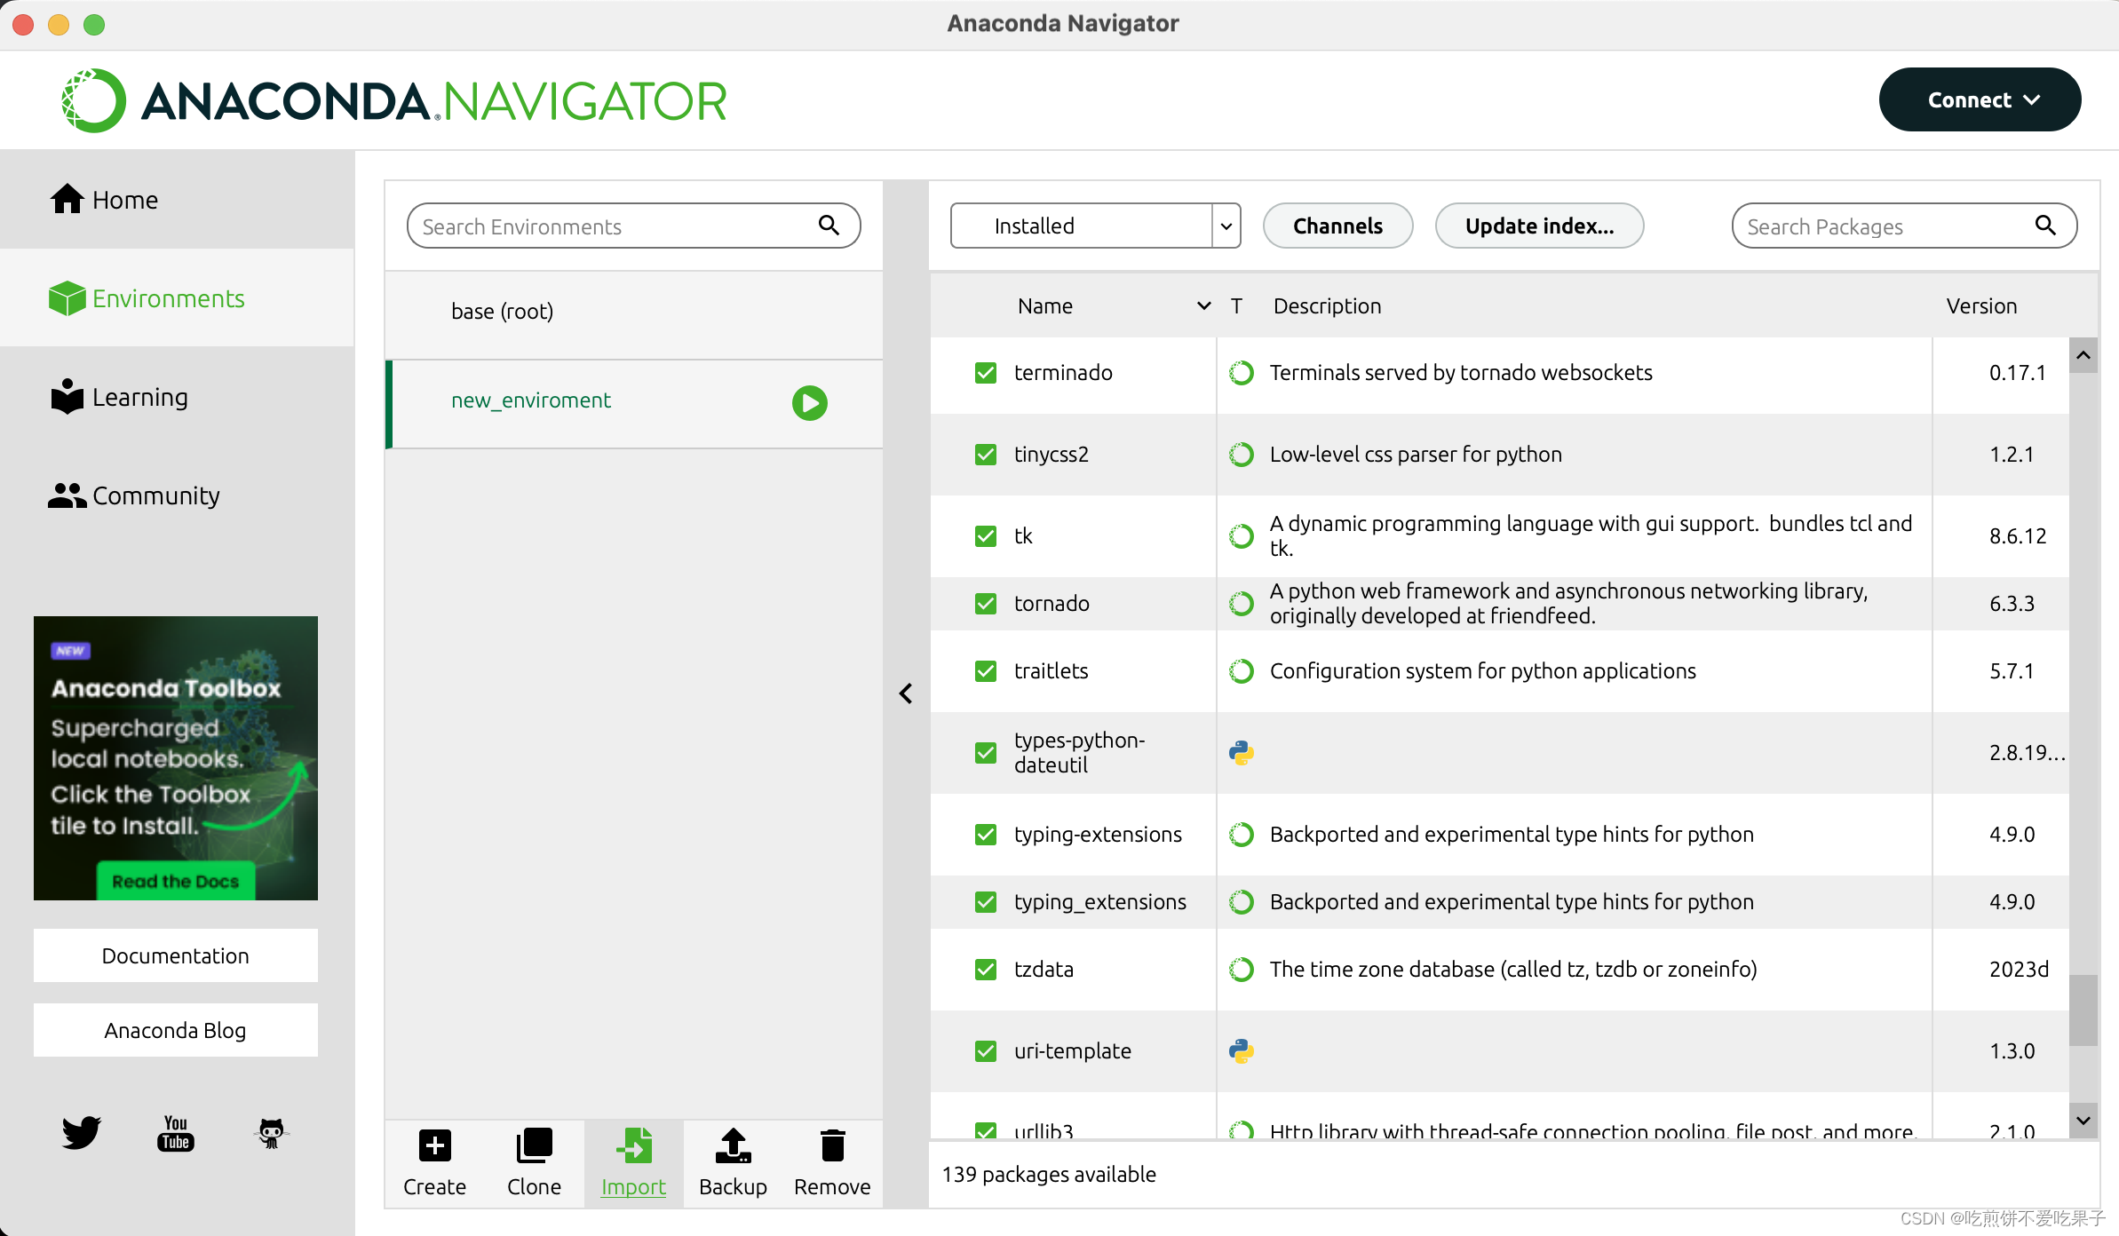The height and width of the screenshot is (1236, 2119).
Task: Uncheck the terminado package checkbox
Action: point(985,373)
